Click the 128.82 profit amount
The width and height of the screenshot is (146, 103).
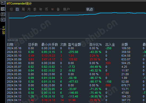[x=73, y=59]
